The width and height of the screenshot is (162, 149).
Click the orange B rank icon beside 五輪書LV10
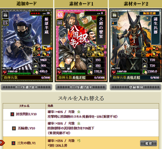pyautogui.click(x=14, y=128)
